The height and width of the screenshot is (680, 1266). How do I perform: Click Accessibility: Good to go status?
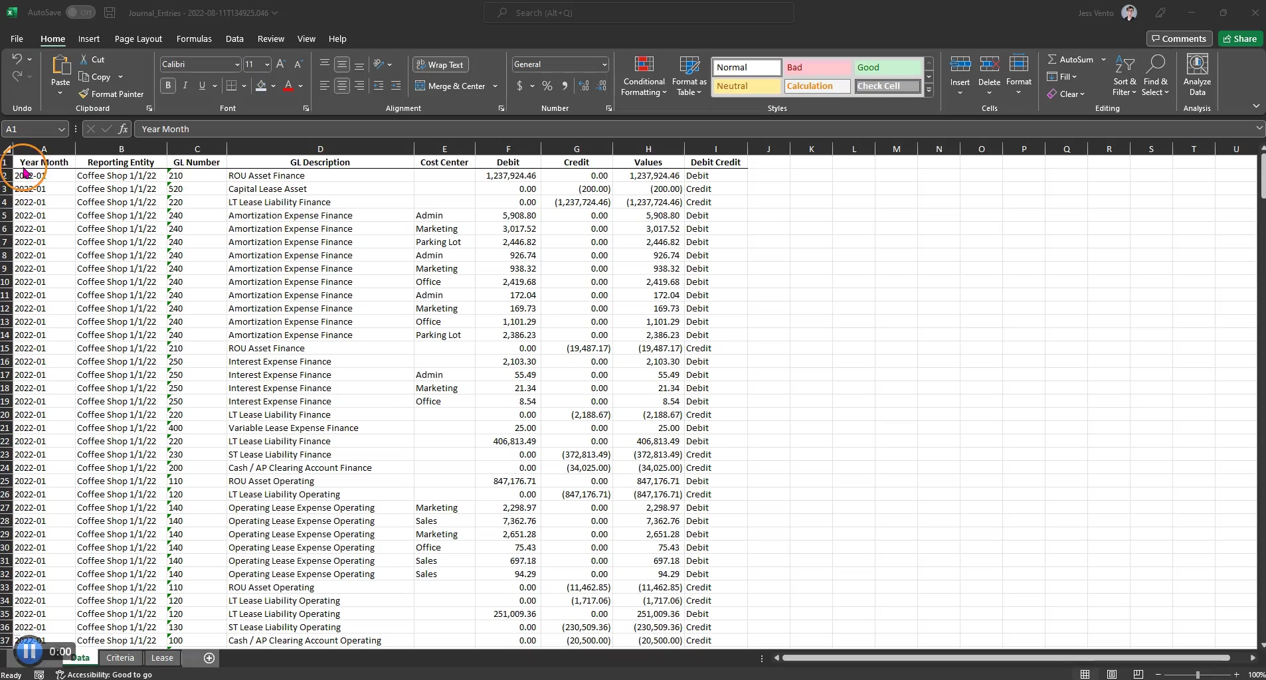104,675
